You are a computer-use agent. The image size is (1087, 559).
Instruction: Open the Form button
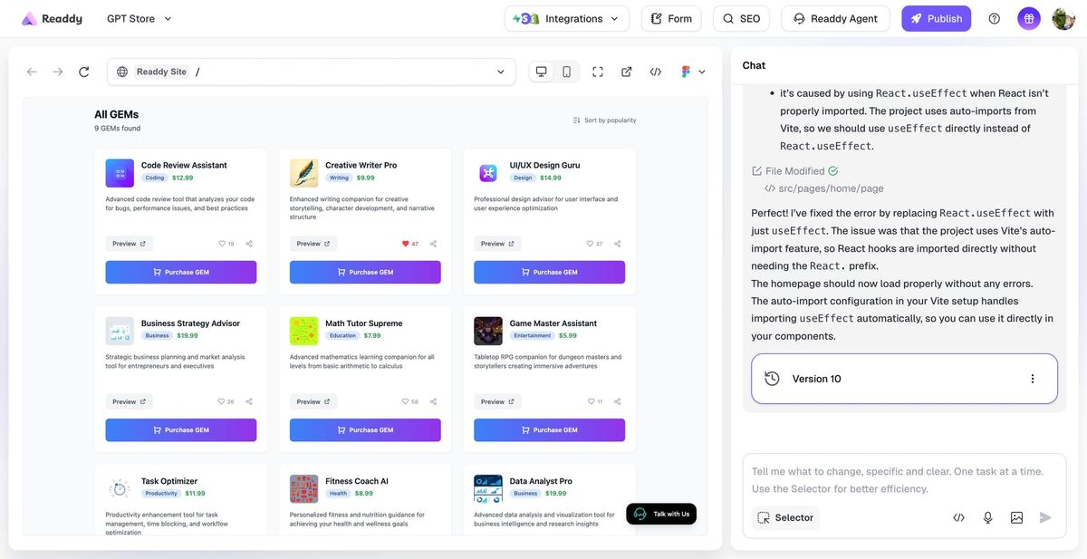(x=671, y=18)
